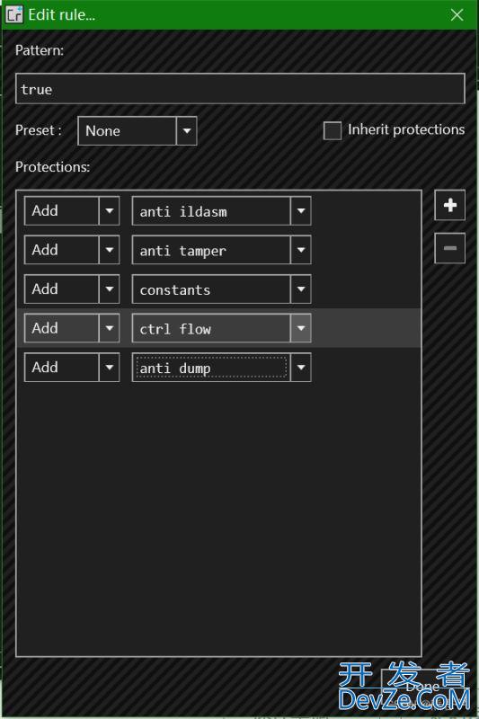Close the Edit rule dialog
This screenshot has height=719, width=479.
457,14
